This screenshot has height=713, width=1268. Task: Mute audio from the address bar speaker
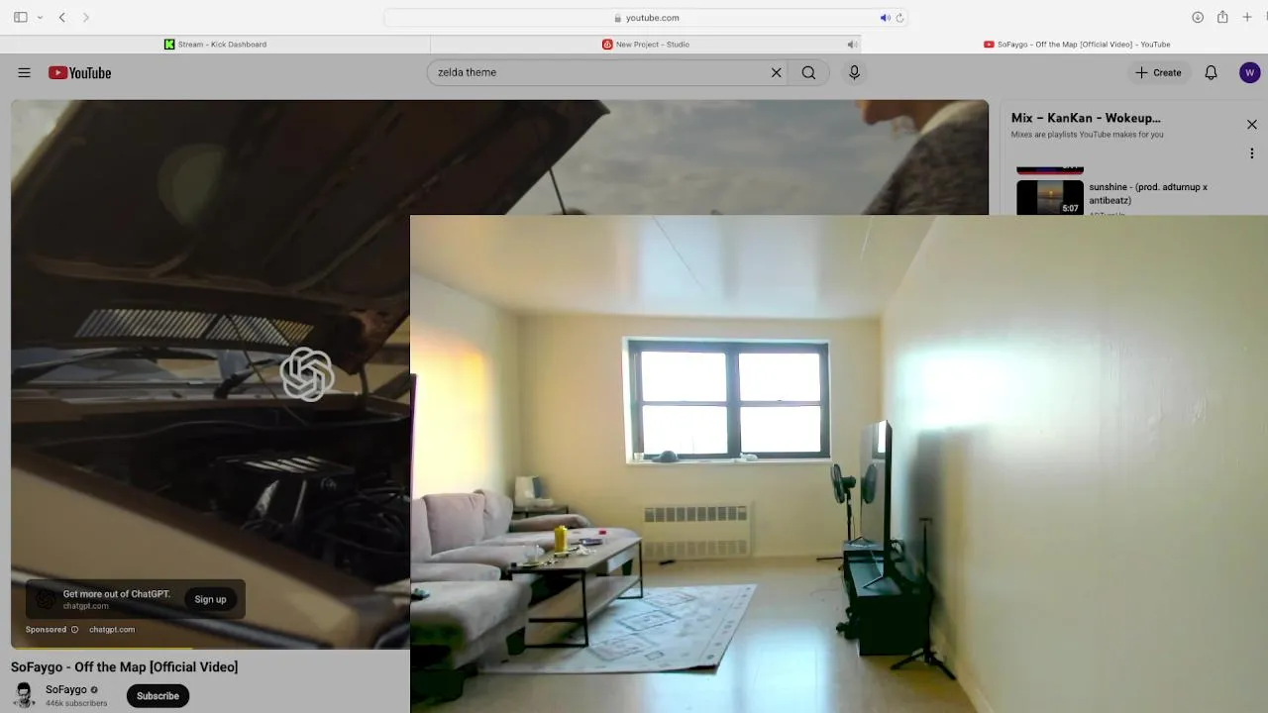(x=885, y=18)
